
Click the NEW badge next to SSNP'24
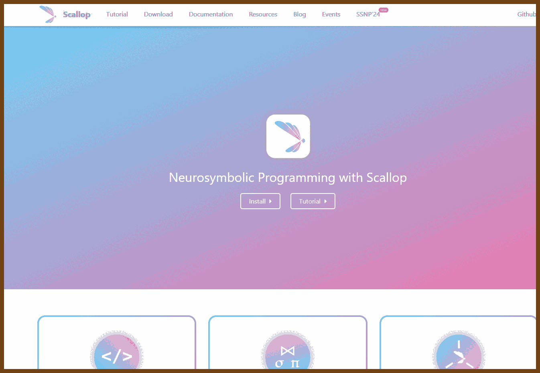click(384, 10)
